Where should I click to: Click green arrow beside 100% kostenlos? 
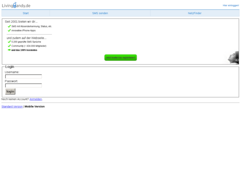pos(9,50)
